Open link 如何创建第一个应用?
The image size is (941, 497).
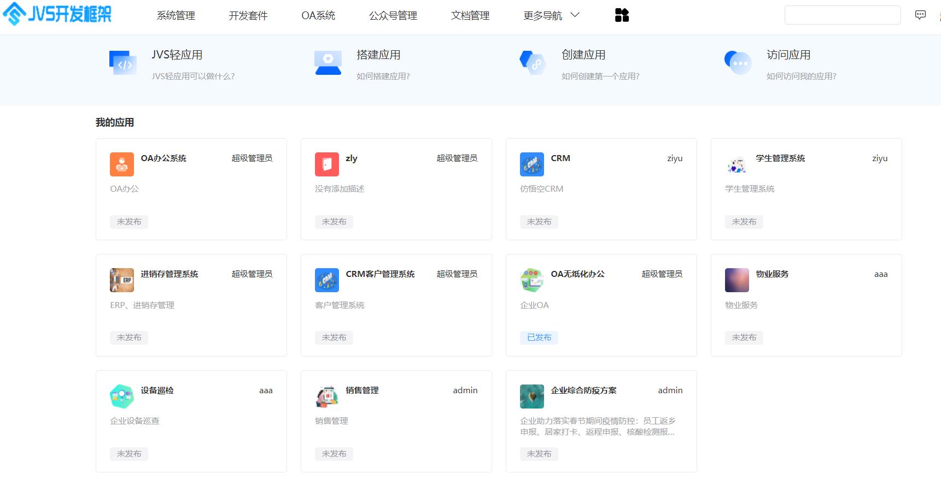tap(600, 76)
